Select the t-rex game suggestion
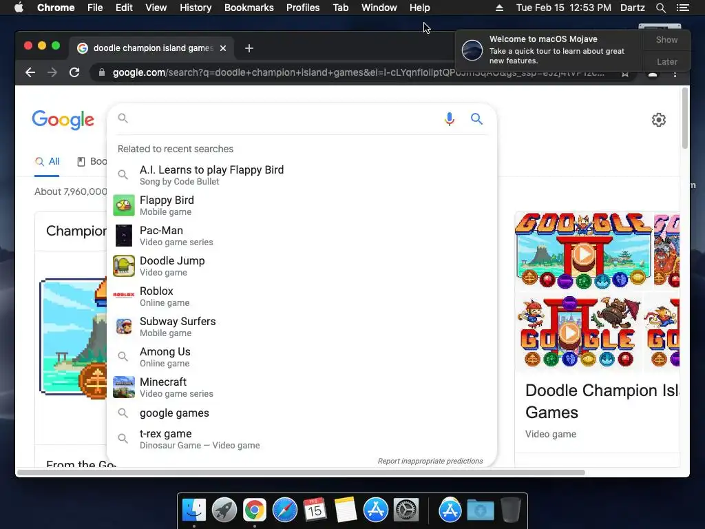 (x=302, y=439)
